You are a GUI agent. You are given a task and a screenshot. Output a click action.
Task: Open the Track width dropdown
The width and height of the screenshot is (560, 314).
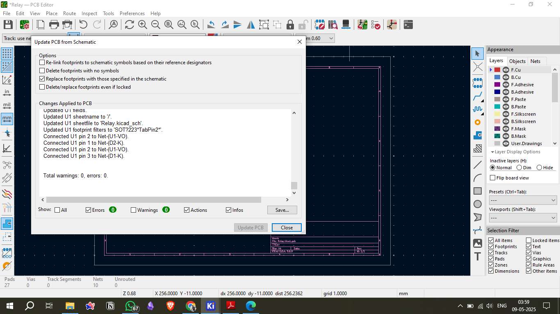16,38
